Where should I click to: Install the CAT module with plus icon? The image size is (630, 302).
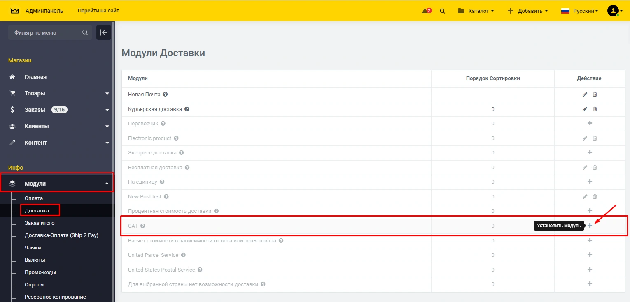point(590,226)
